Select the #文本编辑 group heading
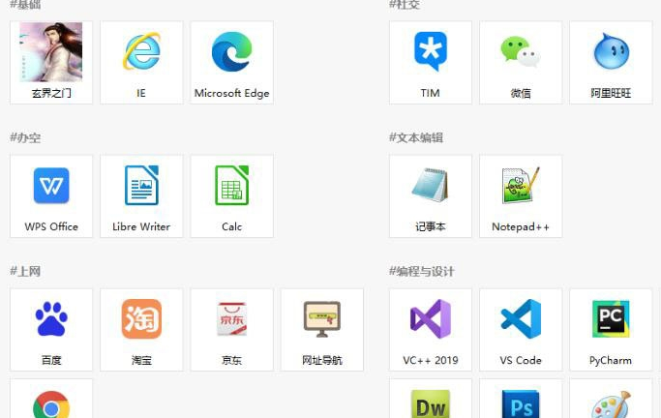The image size is (661, 418). coord(416,137)
